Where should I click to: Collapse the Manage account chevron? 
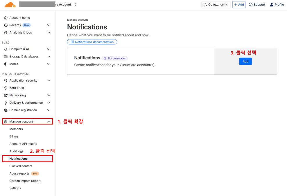pyautogui.click(x=49, y=121)
